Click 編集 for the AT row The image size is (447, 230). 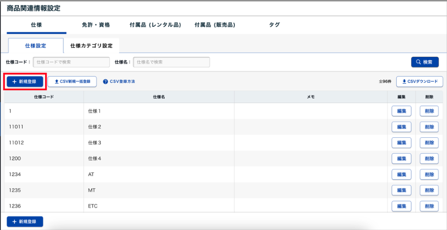coord(401,174)
